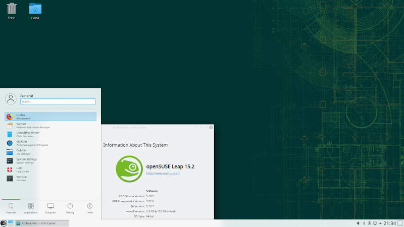The image size is (404, 227).
Task: Click the openSUSE application launcher button
Action: point(4,223)
